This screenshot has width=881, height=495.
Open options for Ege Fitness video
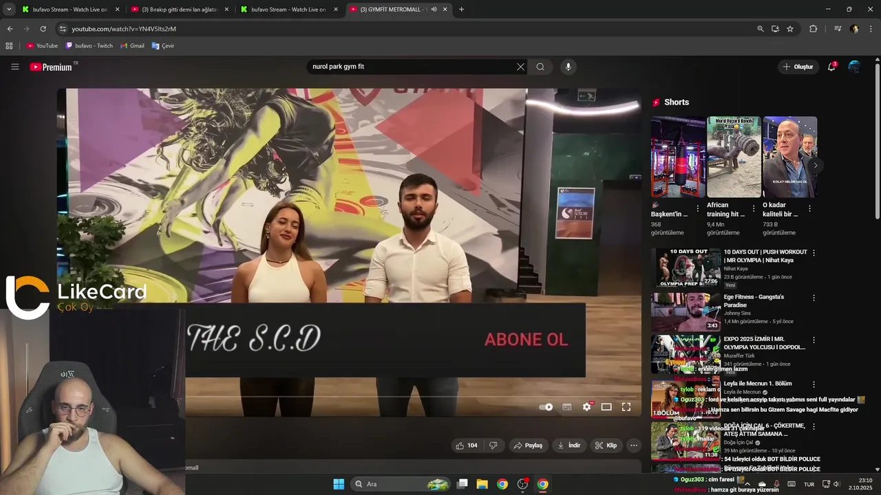pos(814,298)
